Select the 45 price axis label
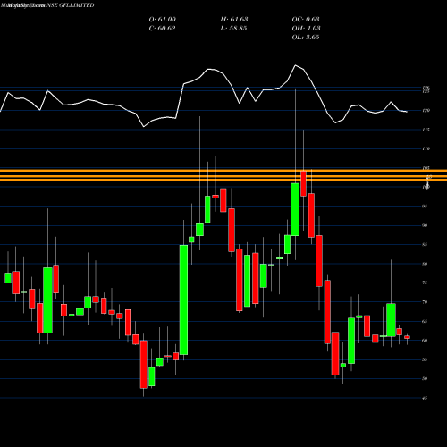Image resolution: width=447 pixels, height=447 pixels. [425, 398]
